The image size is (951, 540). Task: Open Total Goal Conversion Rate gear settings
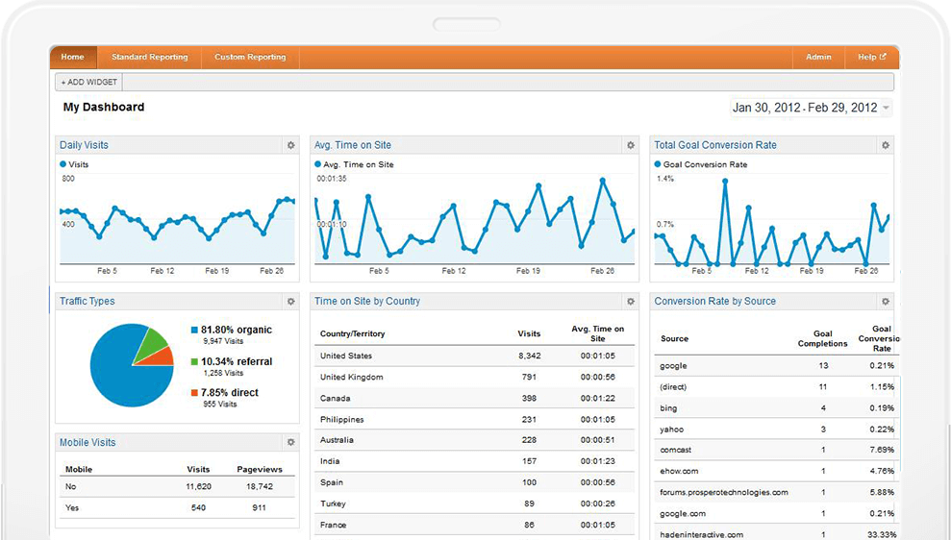tap(886, 145)
